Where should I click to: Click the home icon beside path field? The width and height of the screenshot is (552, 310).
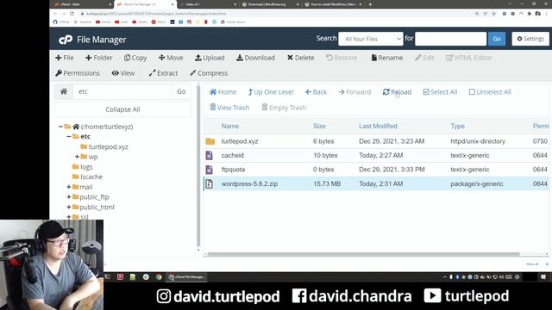(x=64, y=91)
